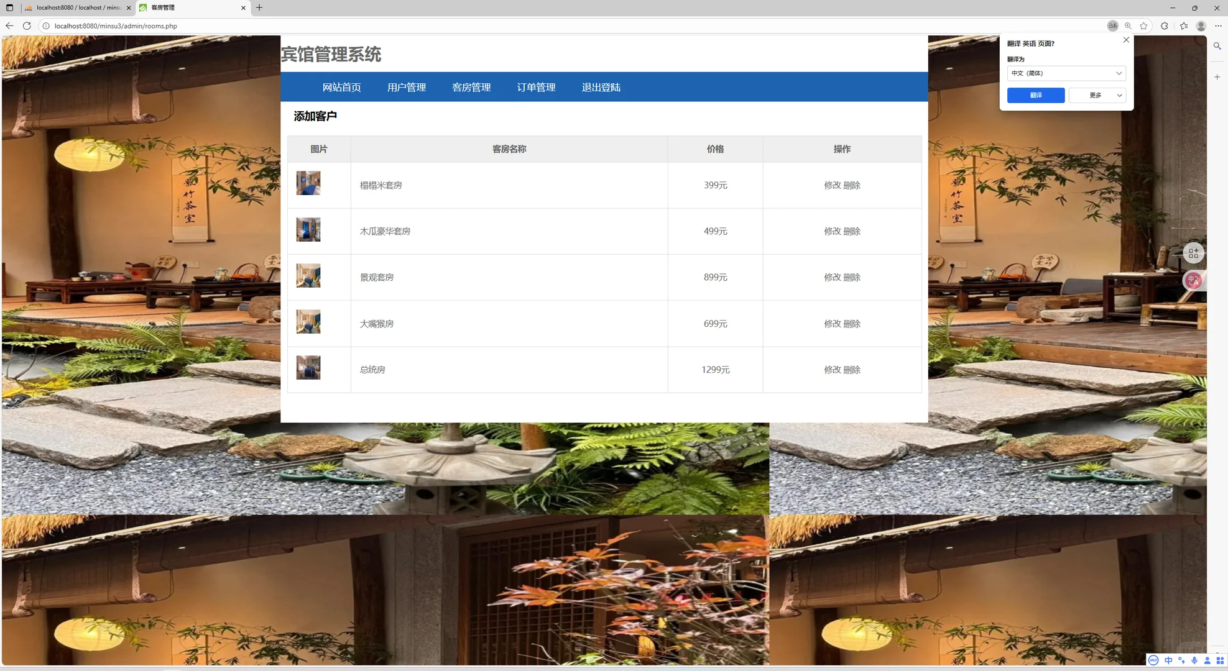Toggle Chinese/English mode on IME toolbar
Screen dimensions: 1228x671
[1168, 660]
